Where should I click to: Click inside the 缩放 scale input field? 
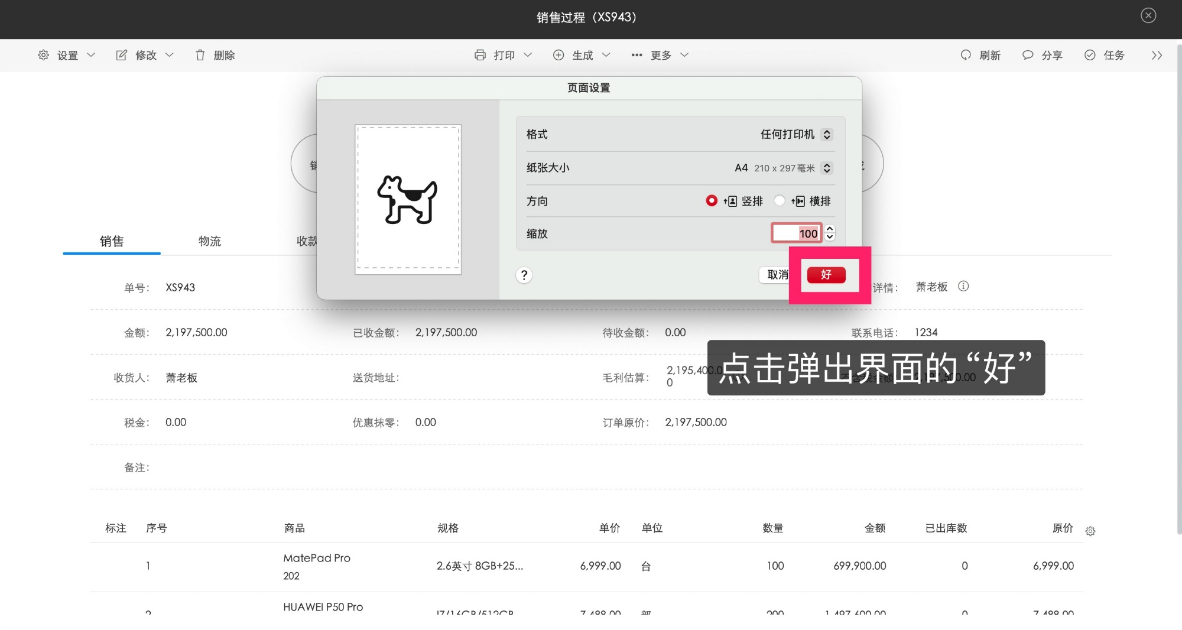click(x=796, y=233)
